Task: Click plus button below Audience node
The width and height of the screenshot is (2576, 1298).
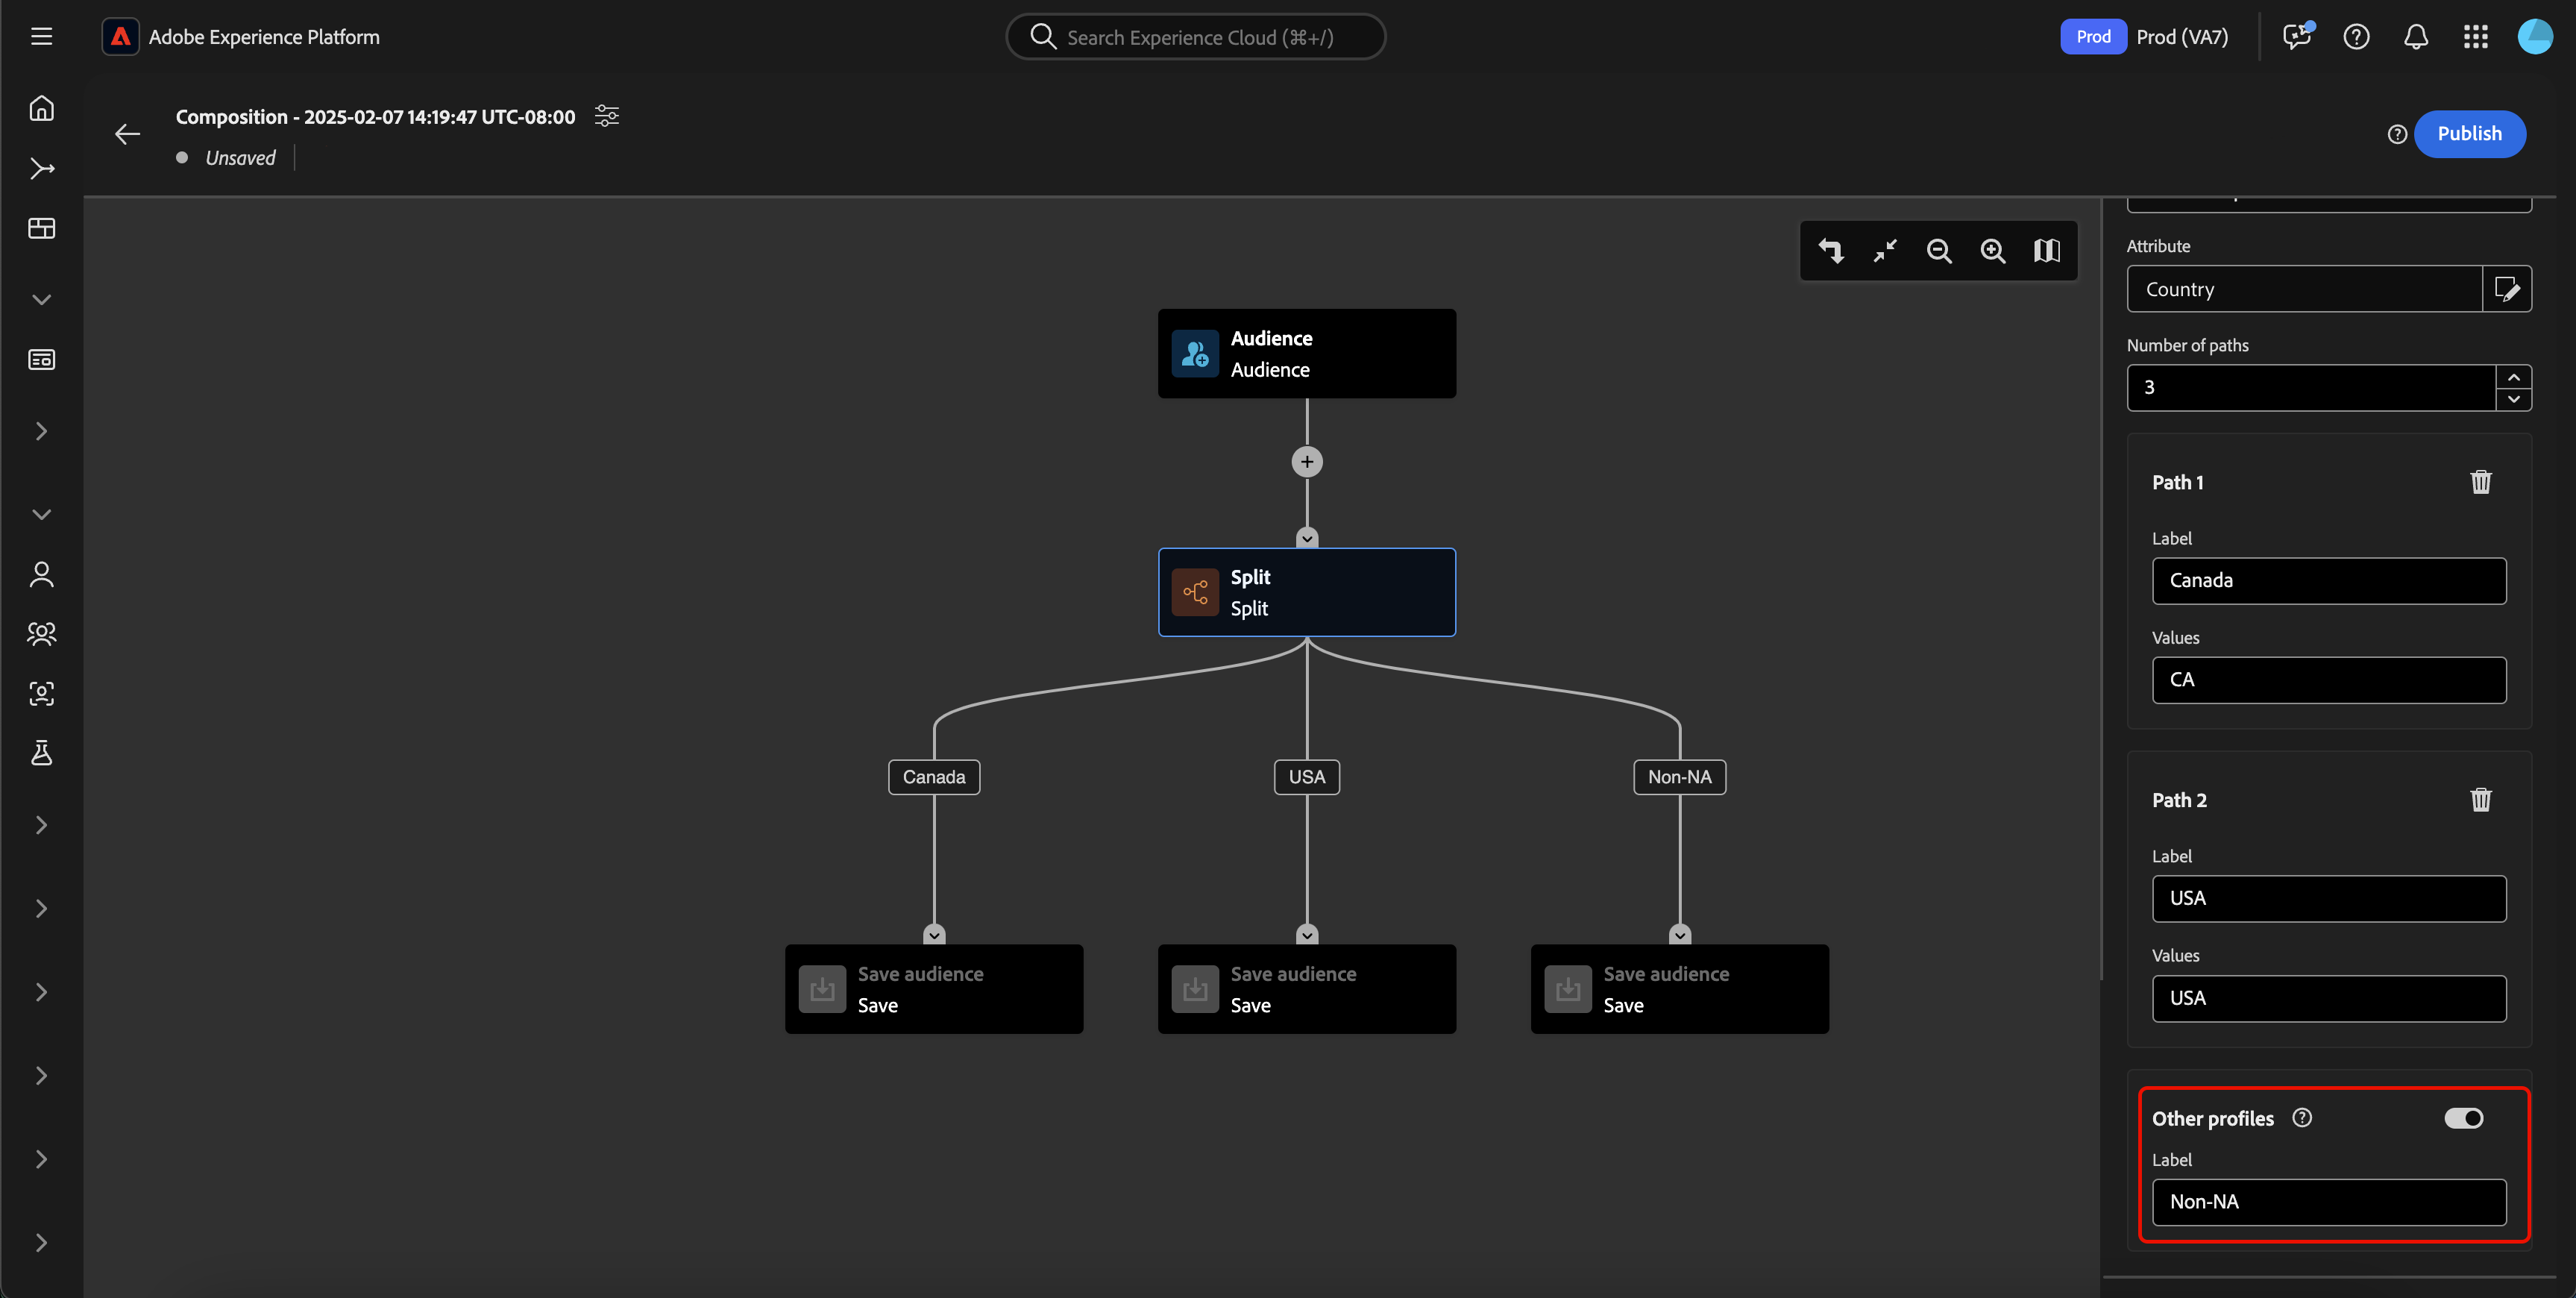Action: tap(1306, 462)
